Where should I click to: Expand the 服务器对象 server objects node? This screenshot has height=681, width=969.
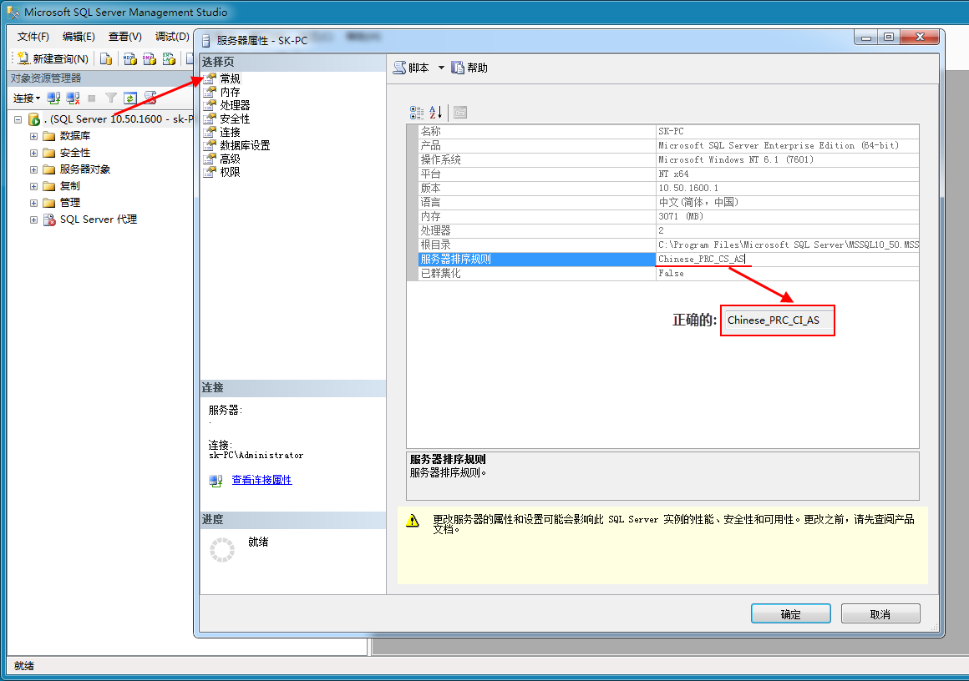tap(33, 169)
